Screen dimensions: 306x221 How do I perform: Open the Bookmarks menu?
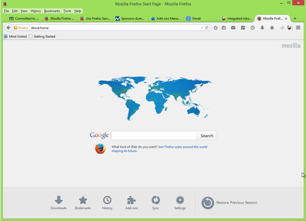[x=52, y=11]
